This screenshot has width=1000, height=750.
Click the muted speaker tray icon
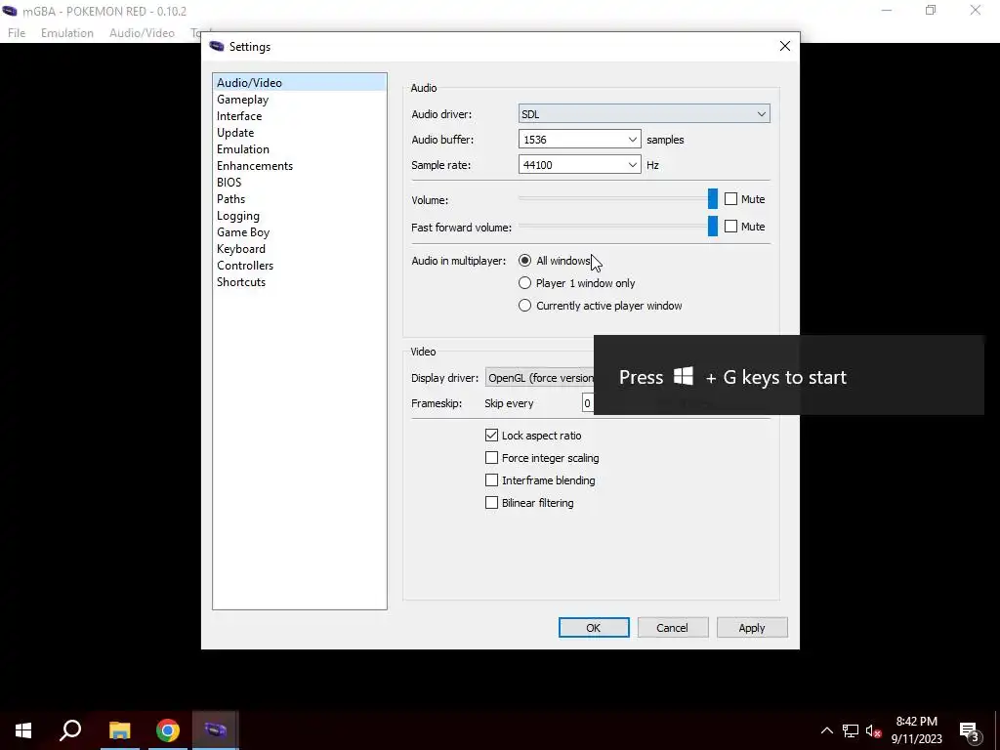click(874, 730)
